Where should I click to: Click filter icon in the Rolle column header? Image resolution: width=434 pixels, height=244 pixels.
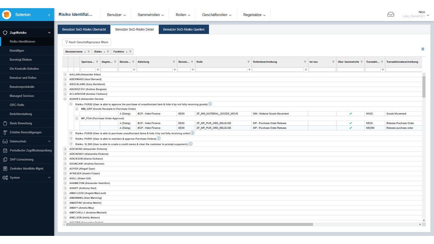(x=249, y=62)
